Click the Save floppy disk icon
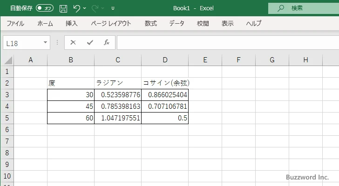 63,8
